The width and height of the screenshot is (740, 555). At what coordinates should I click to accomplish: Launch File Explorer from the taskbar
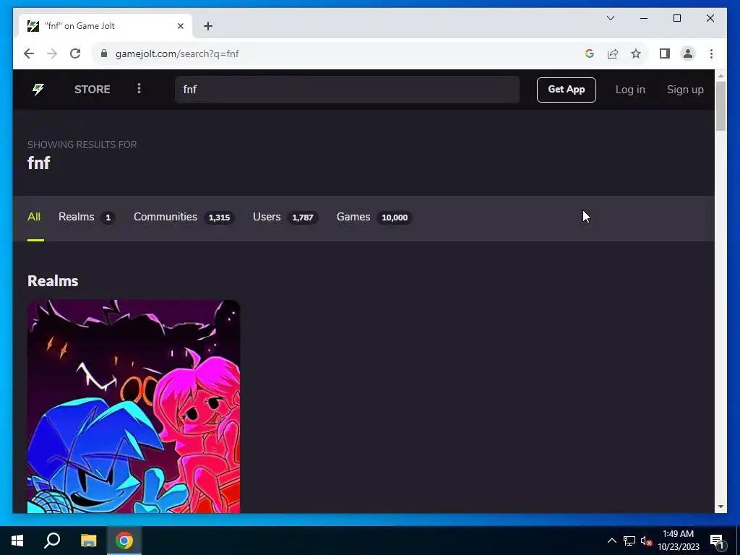coord(88,541)
